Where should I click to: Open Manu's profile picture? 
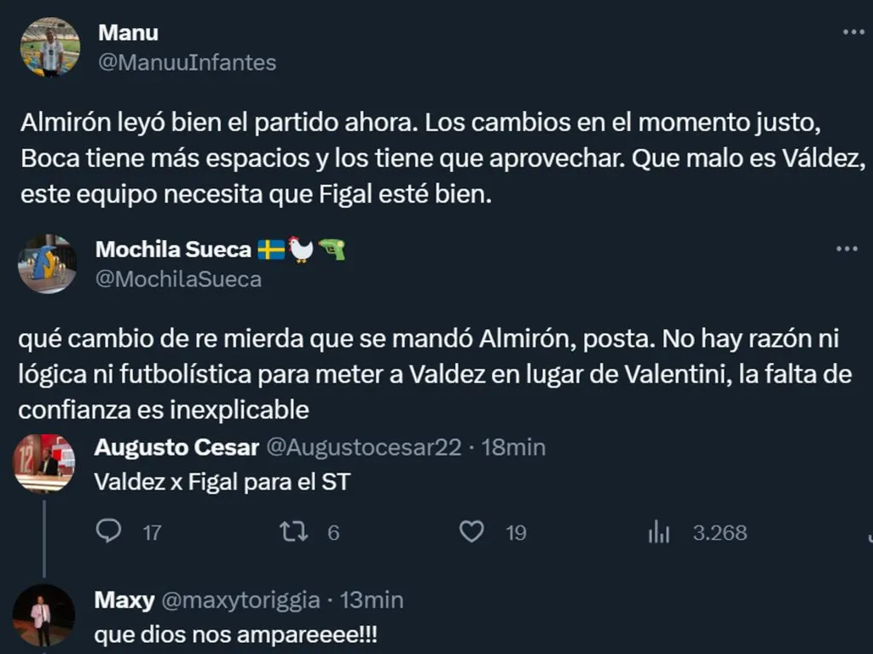click(x=50, y=48)
